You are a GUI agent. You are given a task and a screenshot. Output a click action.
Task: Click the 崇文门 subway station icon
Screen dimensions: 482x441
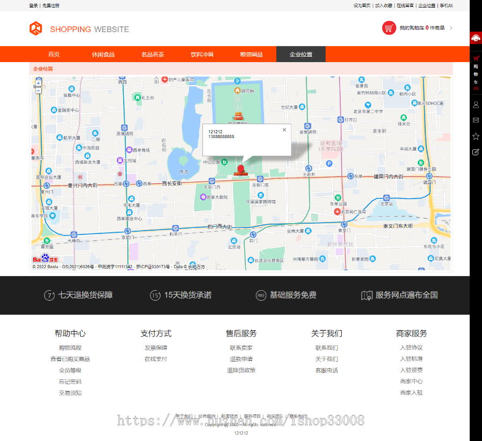[344, 224]
